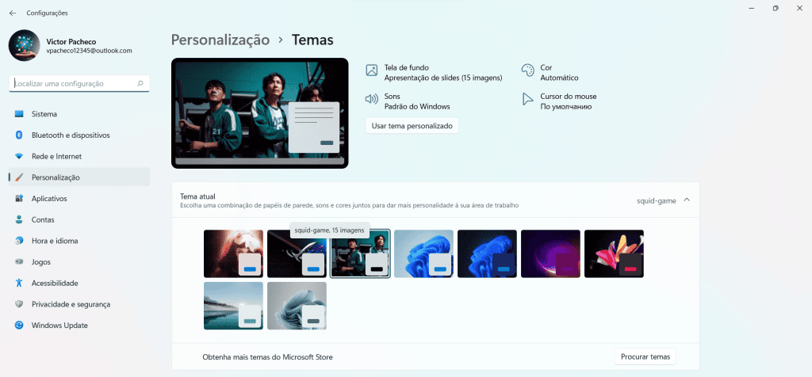Image resolution: width=812 pixels, height=377 pixels.
Task: Select the purple glow theme thumbnail
Action: pos(550,253)
